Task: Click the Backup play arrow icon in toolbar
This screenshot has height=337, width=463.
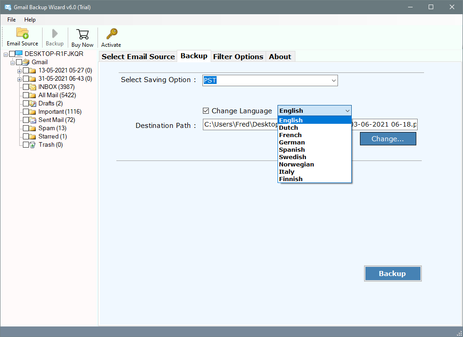Action: [54, 33]
